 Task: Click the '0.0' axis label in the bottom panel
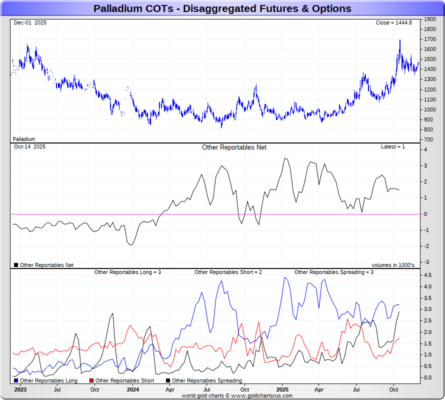pyautogui.click(x=427, y=377)
